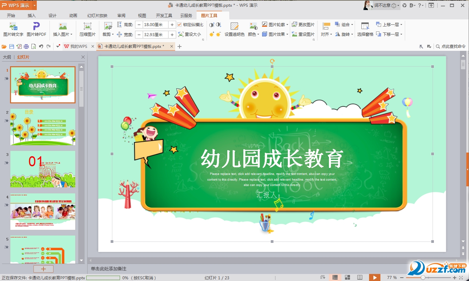Viewport: 469px width, 281px height.
Task: Toggle Lock Aspect Ratio (锁定纵横比) checkbox
Action: click(x=180, y=24)
